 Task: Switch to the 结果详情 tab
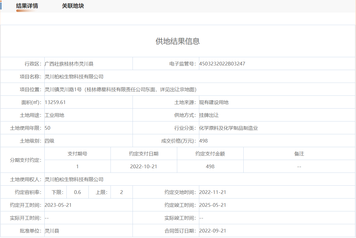[x=27, y=6]
